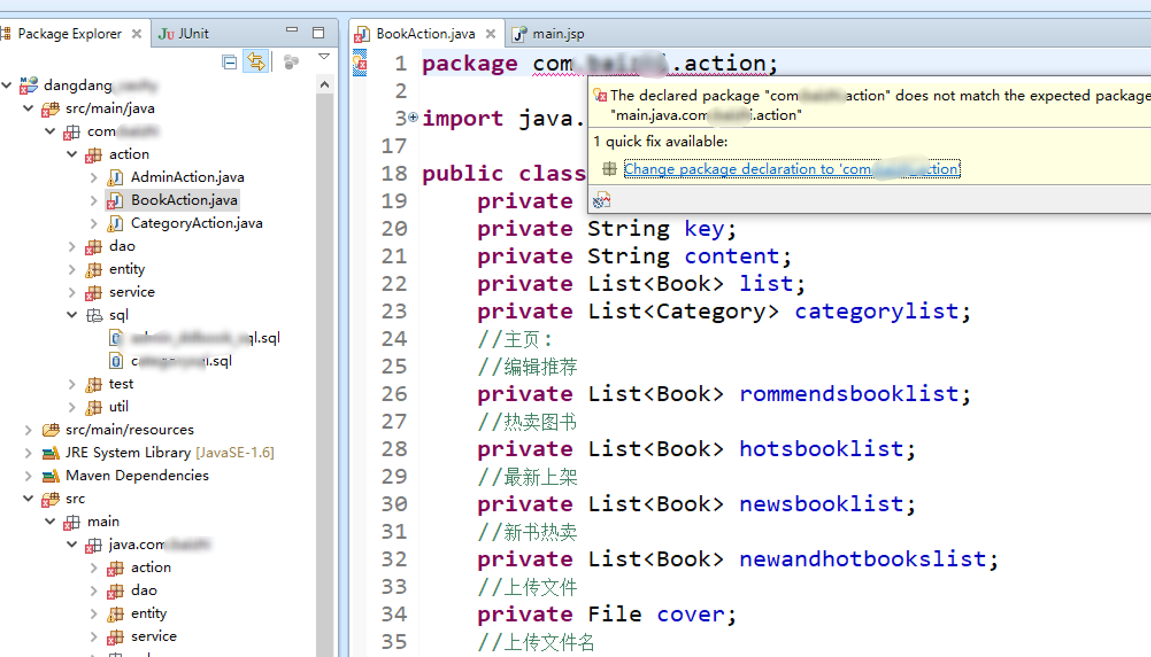Minimize the Package Explorer view panel

pos(292,30)
